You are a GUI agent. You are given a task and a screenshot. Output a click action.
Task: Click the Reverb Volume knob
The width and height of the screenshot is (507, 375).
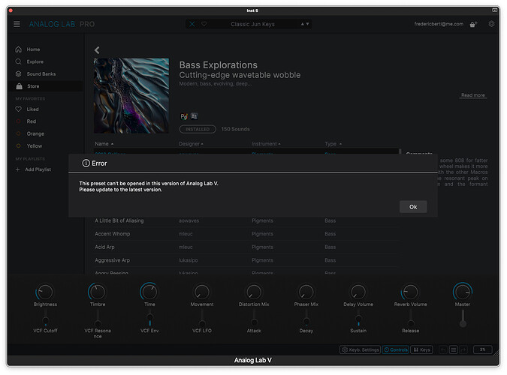[x=410, y=292]
